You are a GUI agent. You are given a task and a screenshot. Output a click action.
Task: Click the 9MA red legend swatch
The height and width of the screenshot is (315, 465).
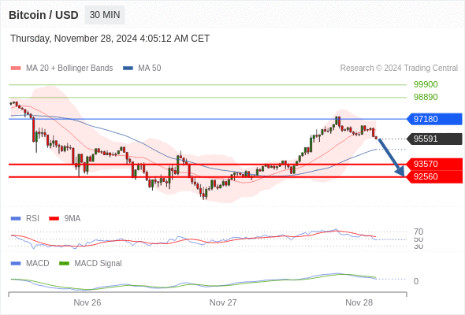pos(54,219)
